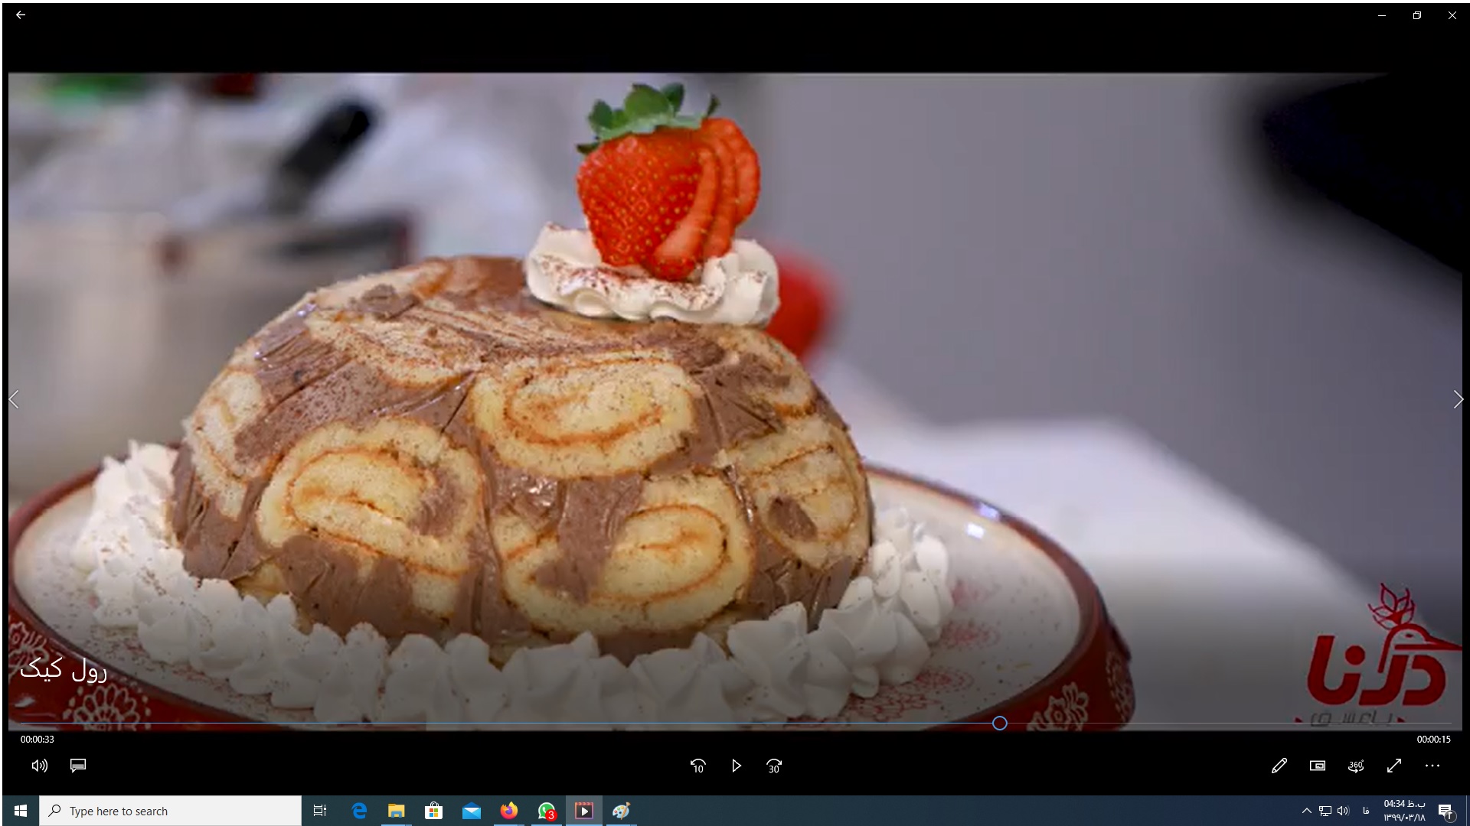1470x826 pixels.
Task: Select Movies & TV taskbar icon
Action: [x=583, y=811]
